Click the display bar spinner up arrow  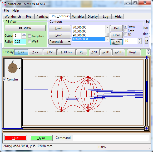[149, 51]
